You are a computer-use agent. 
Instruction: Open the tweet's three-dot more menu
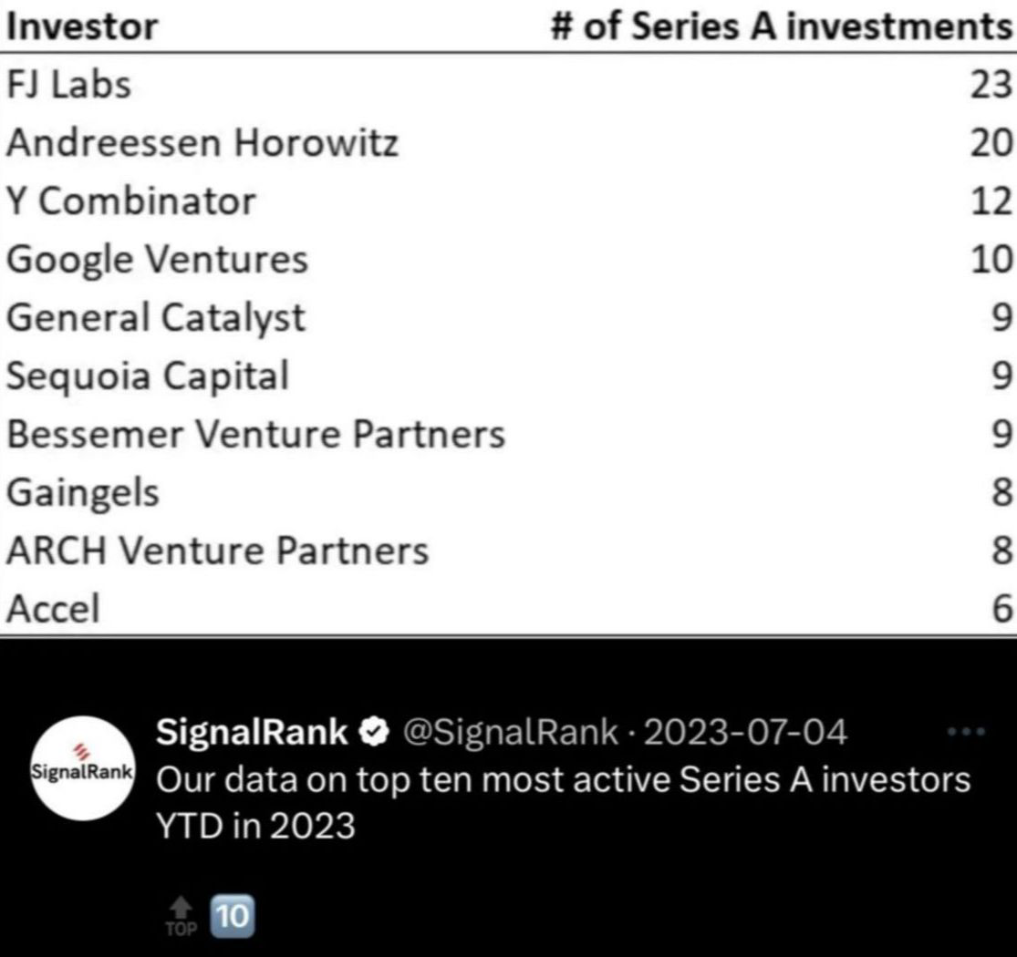click(966, 732)
